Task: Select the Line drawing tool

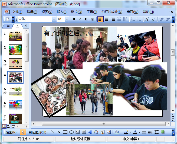Action: (53, 132)
